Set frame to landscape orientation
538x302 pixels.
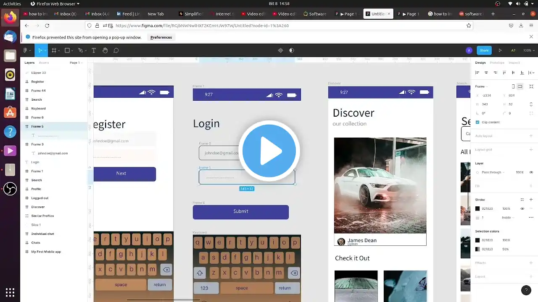pyautogui.click(x=520, y=86)
